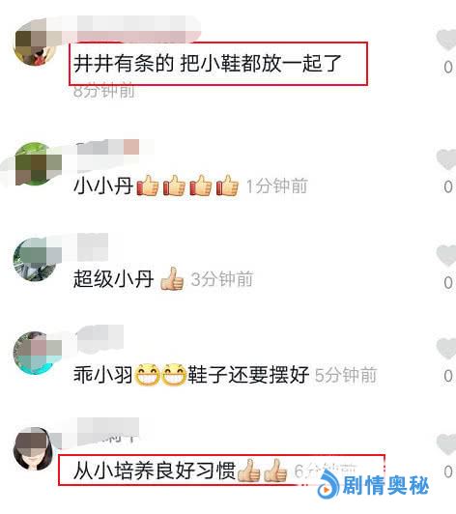This screenshot has height=514, width=456.
Task: Open blurred username above 小小丹 comment
Action: [x=108, y=147]
